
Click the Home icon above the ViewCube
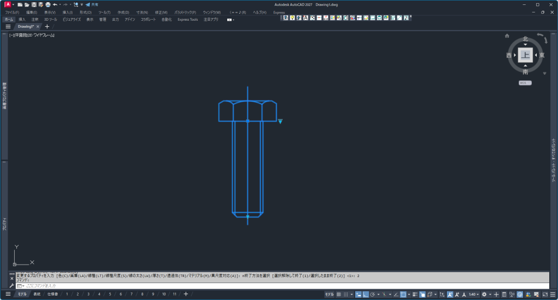(x=507, y=36)
